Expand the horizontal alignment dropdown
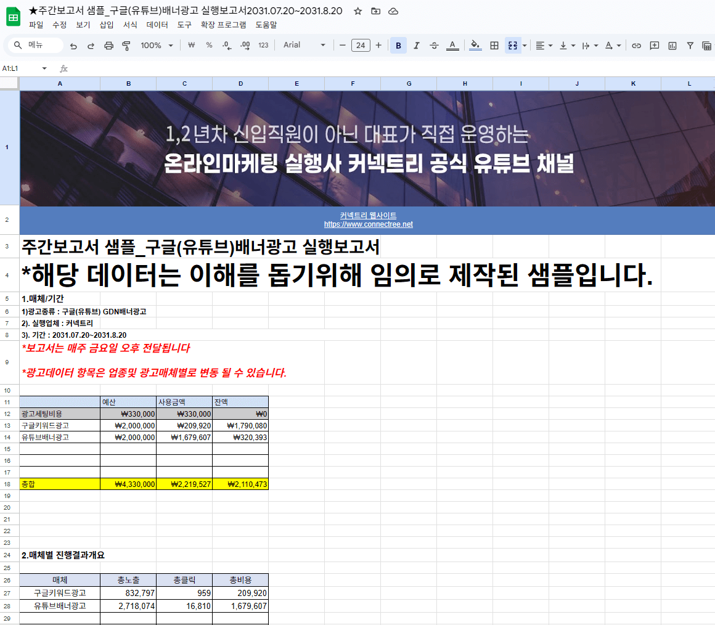 [549, 45]
